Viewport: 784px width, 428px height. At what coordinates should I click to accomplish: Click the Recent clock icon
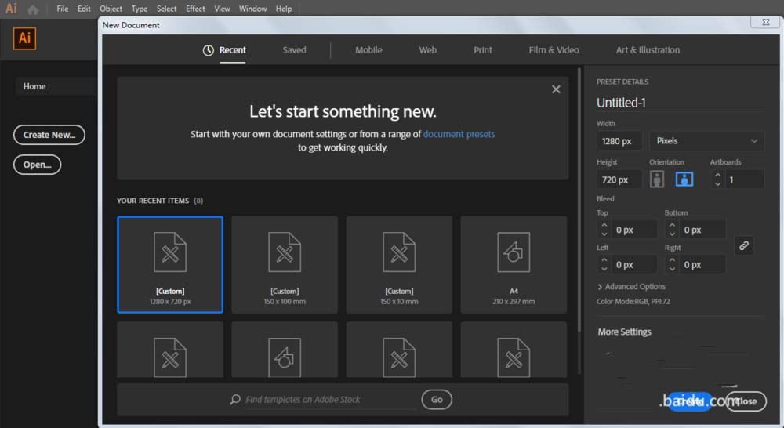(208, 50)
